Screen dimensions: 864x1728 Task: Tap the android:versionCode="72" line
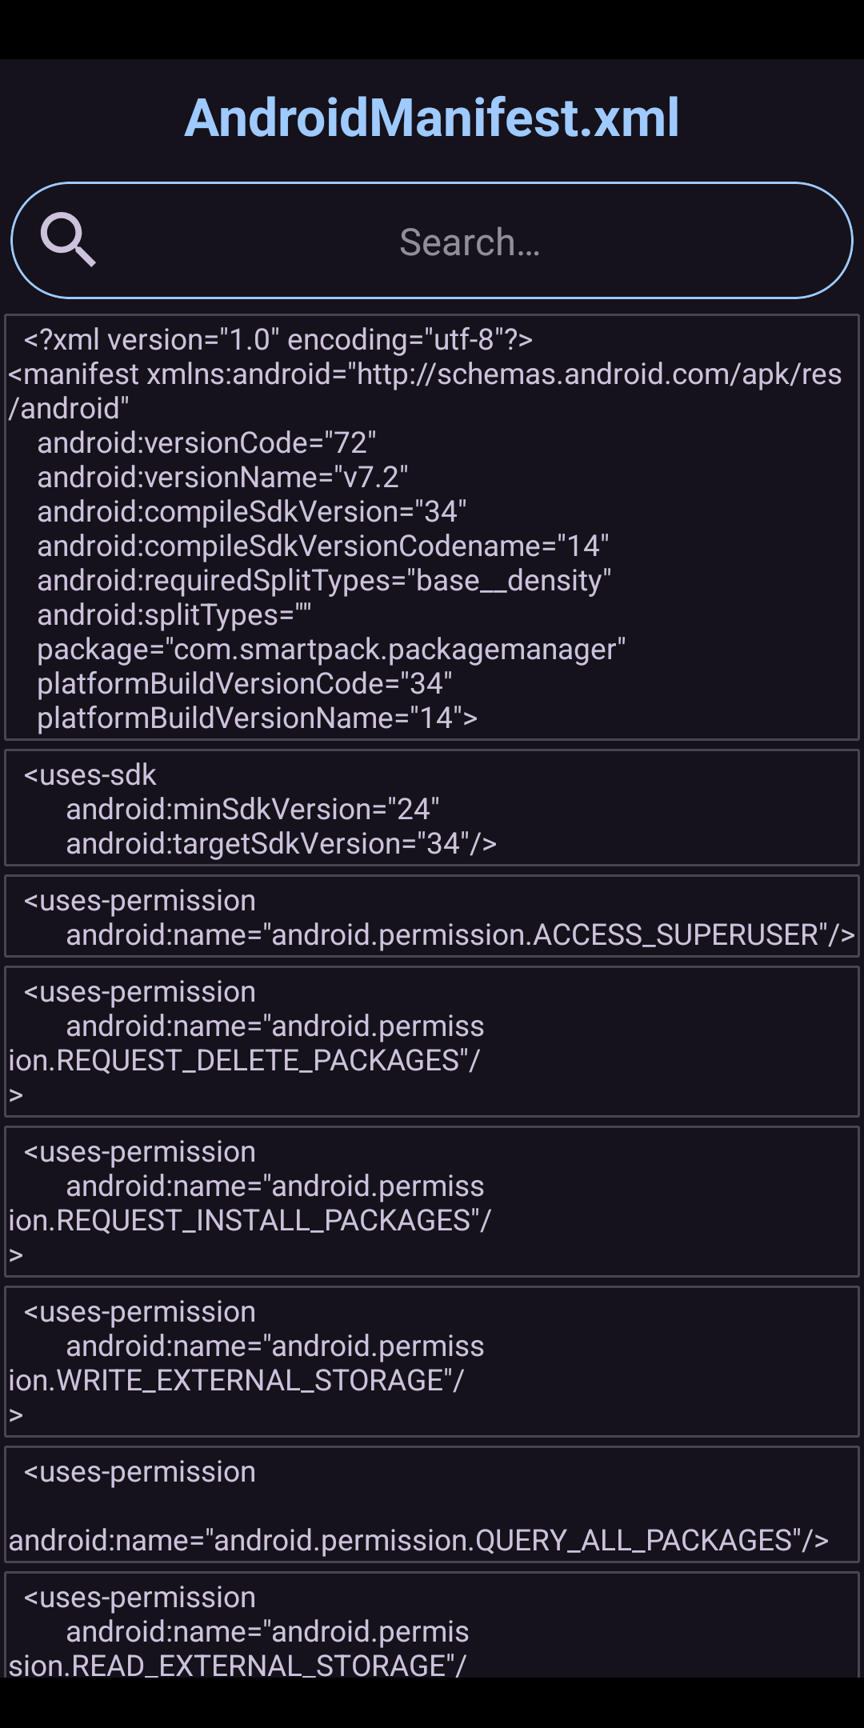point(206,443)
